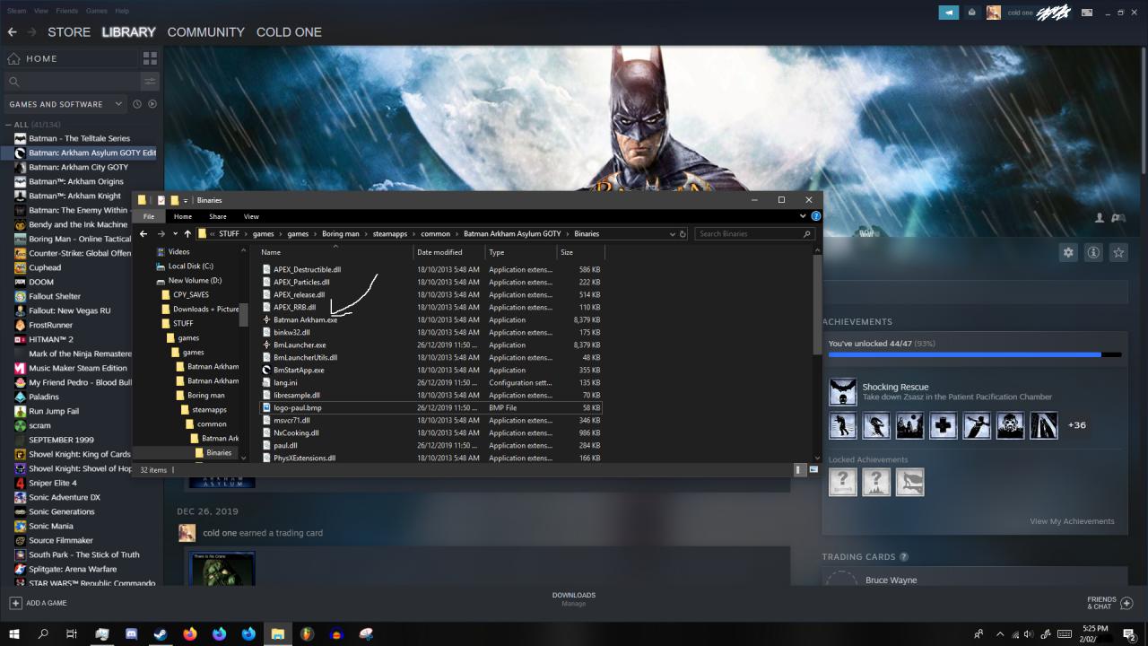Go to Steam COMMUNITY tab
Viewport: 1148px width, 646px height.
[205, 32]
